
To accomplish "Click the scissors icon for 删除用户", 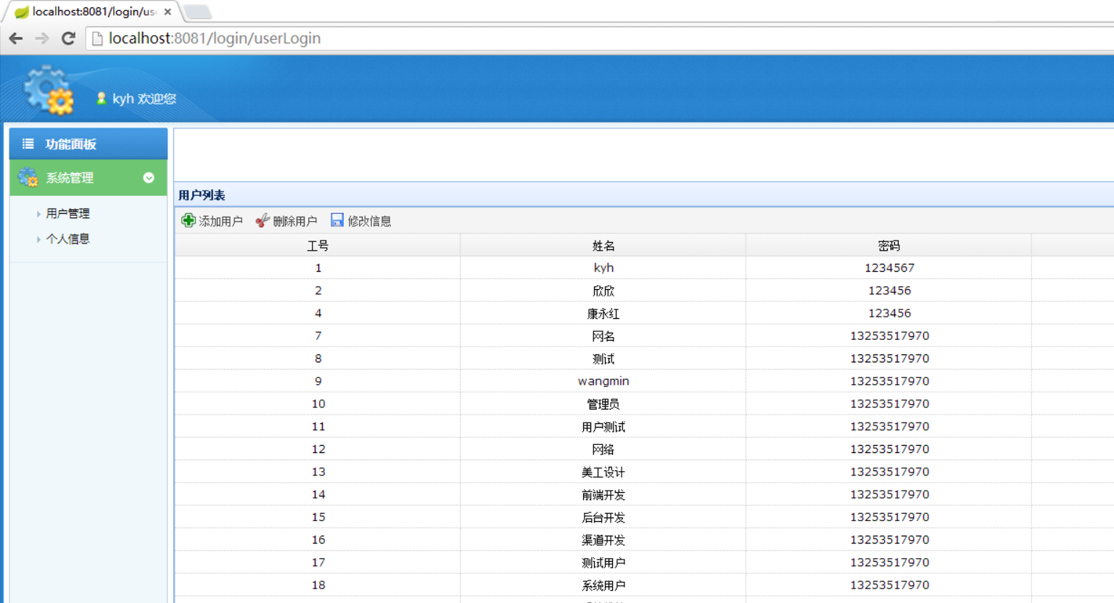I will coord(263,220).
